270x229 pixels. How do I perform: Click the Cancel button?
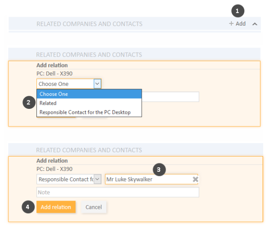(94, 207)
